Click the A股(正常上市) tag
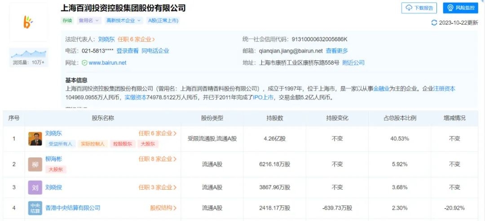The width and height of the screenshot is (485, 221). point(163,21)
